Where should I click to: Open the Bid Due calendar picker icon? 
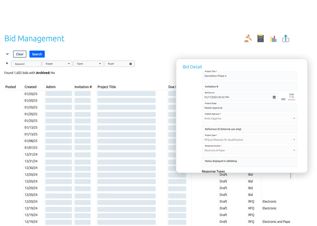274,97
